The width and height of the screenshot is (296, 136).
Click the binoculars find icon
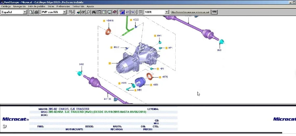tap(94, 12)
